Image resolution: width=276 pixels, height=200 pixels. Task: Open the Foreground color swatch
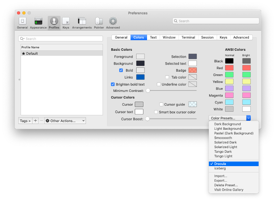pos(140,56)
